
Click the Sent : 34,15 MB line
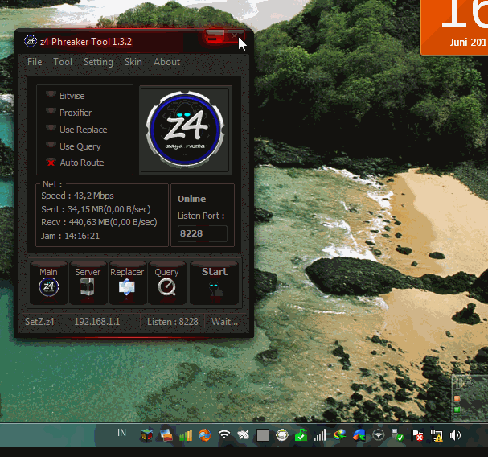click(x=96, y=209)
